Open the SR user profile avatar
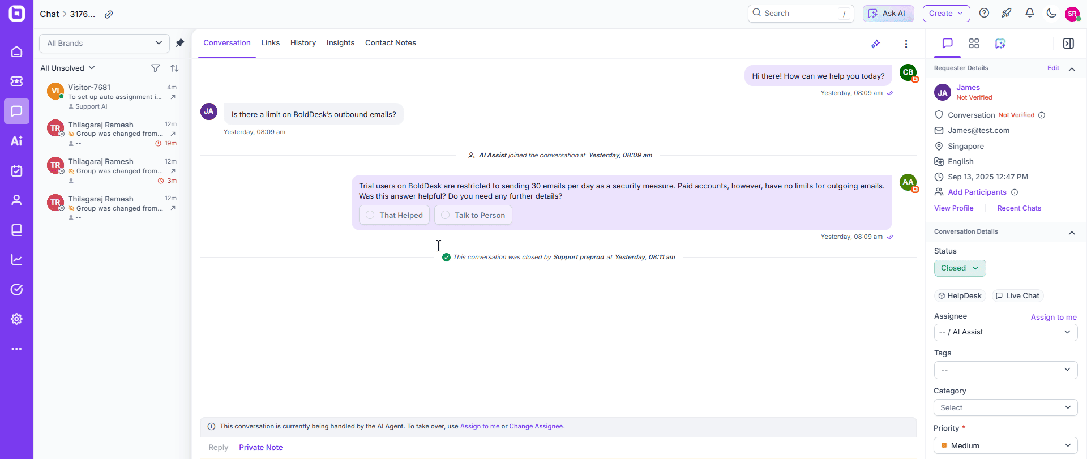 (x=1072, y=14)
